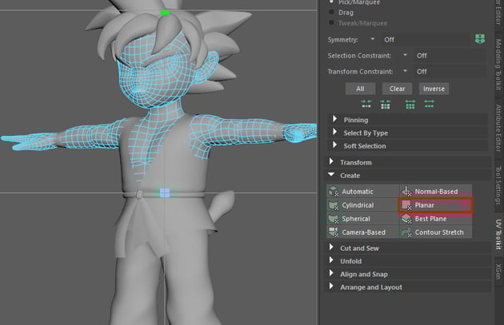
Task: Use Camera-Based UV projection
Action: coord(362,232)
